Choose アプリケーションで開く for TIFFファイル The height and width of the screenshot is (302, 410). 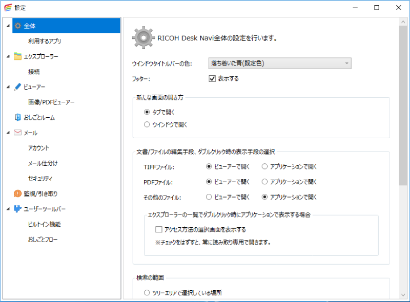(x=264, y=166)
